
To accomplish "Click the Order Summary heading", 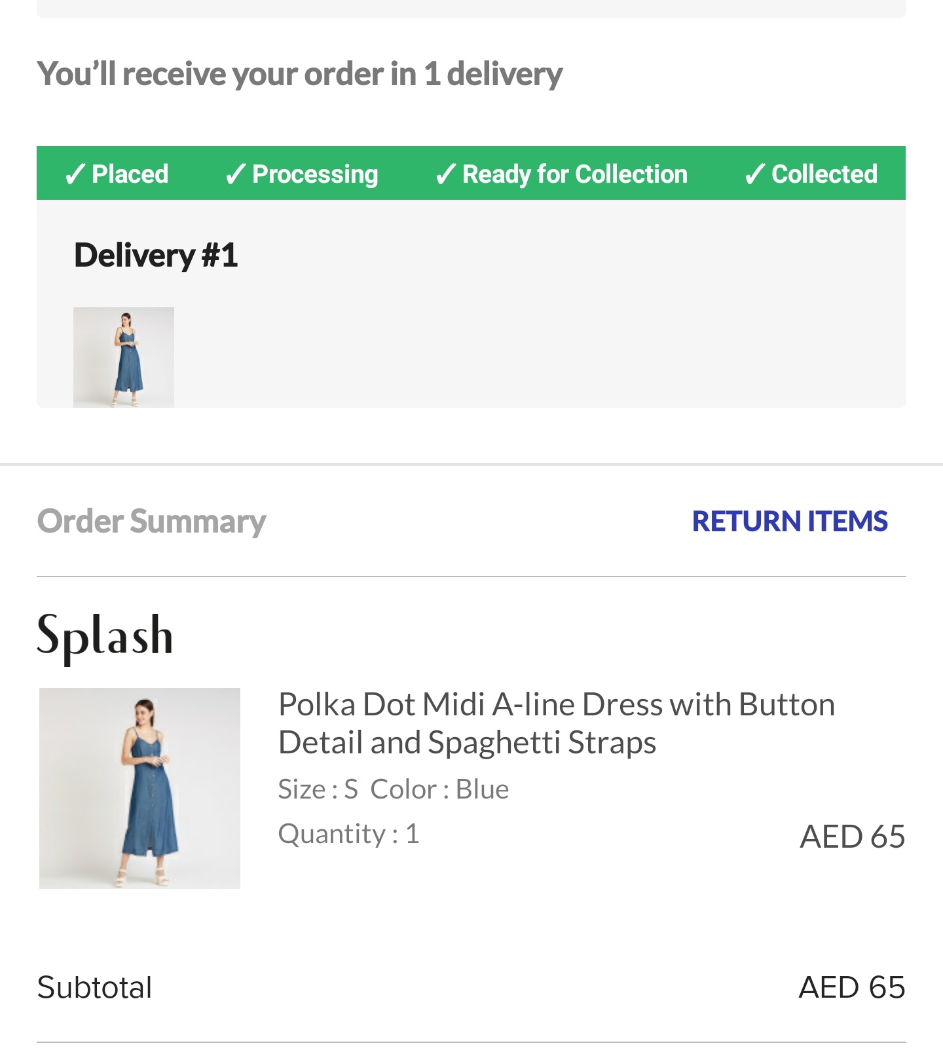I will click(x=152, y=521).
